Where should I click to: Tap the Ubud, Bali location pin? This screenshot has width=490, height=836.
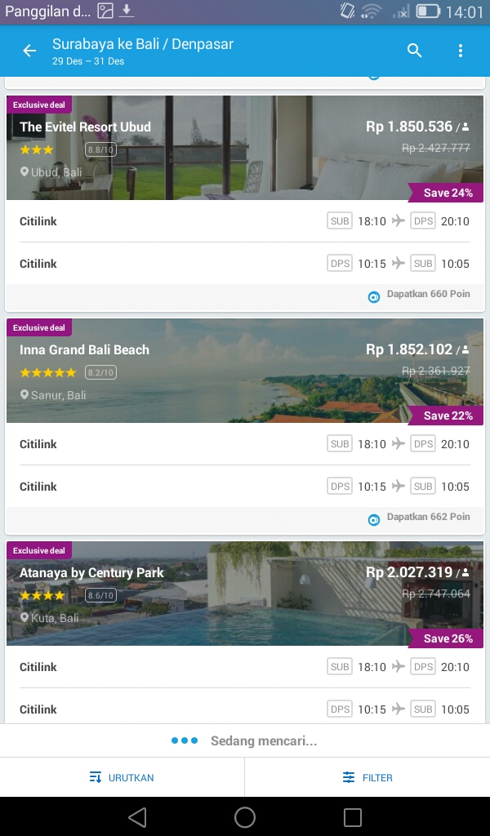(x=24, y=172)
